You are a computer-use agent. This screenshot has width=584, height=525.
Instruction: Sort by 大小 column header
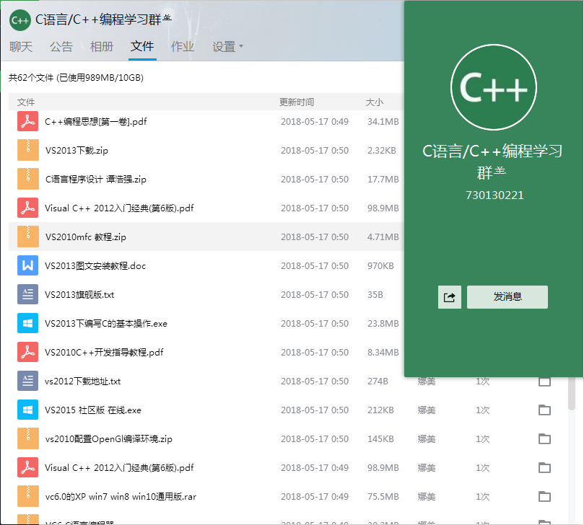pyautogui.click(x=374, y=102)
